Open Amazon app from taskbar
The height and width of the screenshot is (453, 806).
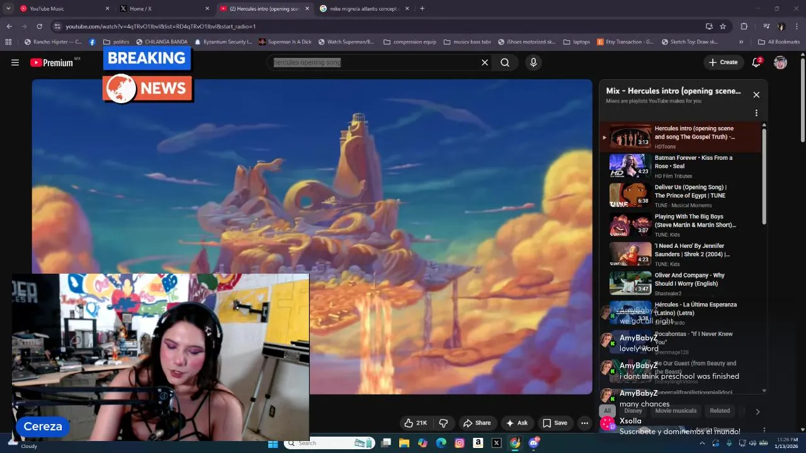(478, 443)
